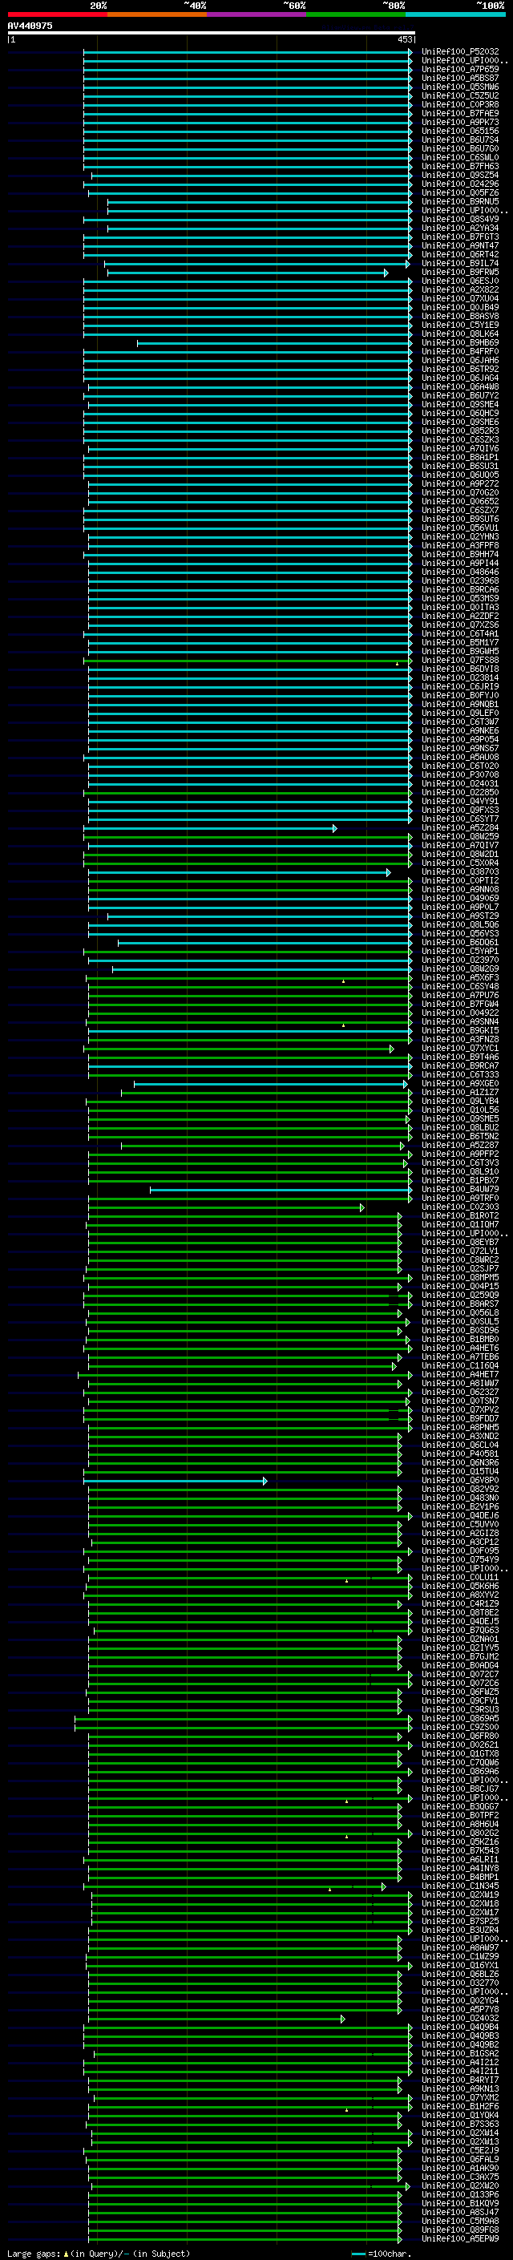This screenshot has height=2260, width=513.
Task: Click the alignment bar of UniRef100_A9XGE0
Action: tap(270, 1085)
